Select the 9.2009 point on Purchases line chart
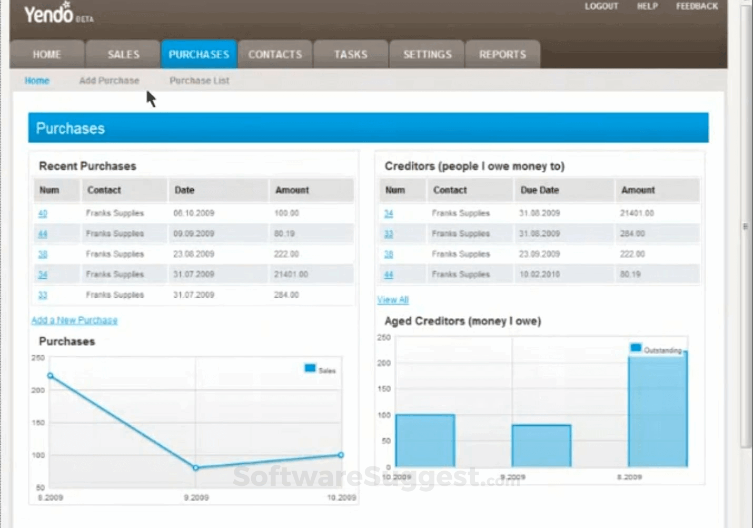Screen dimensions: 753x528 click(196, 467)
